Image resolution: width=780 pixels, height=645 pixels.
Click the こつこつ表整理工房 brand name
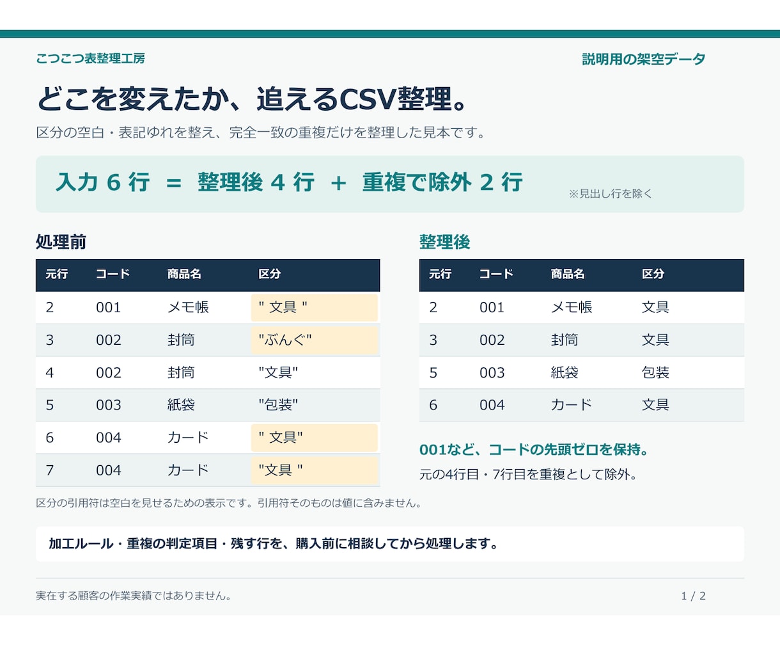coord(90,58)
